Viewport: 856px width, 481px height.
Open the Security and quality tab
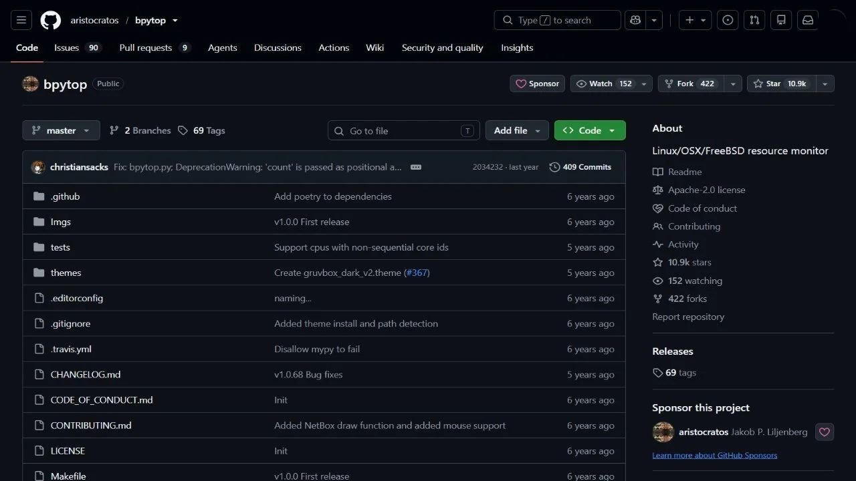point(442,48)
